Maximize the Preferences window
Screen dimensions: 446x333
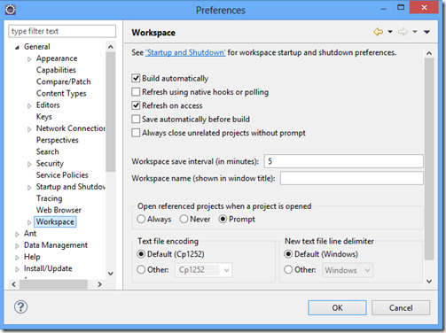401,7
